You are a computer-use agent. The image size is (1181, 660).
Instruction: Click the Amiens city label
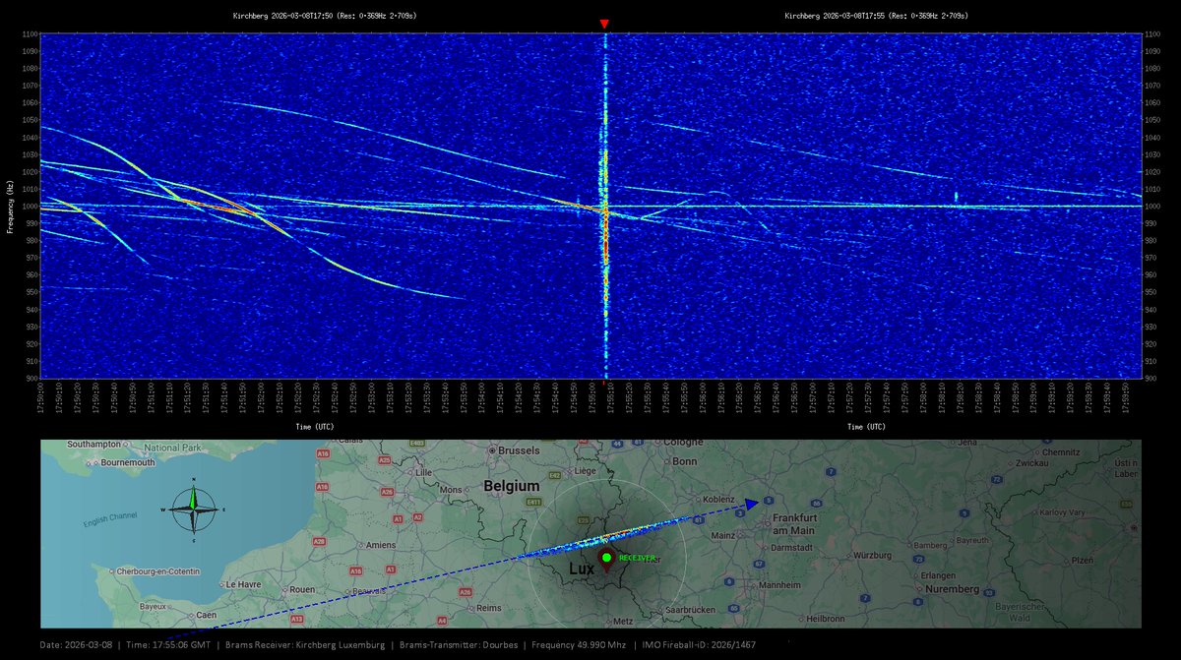coord(381,545)
